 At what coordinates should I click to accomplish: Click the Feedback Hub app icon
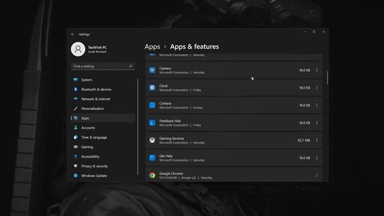[x=152, y=122]
